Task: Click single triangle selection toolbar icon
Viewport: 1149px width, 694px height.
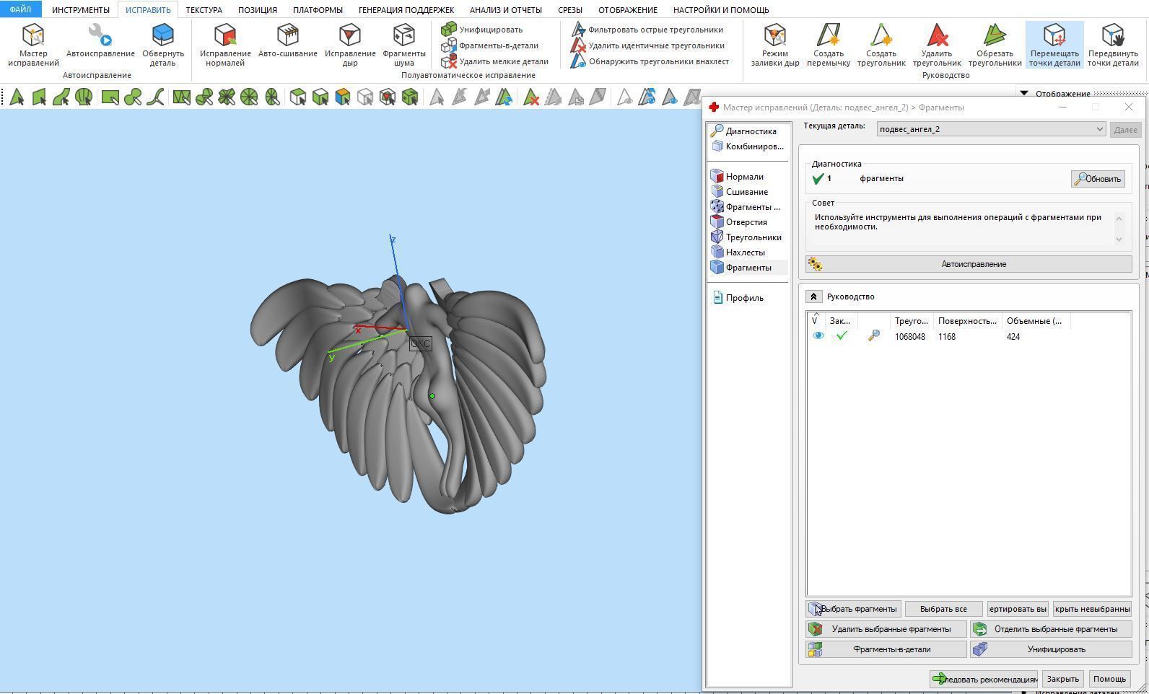Action: coord(17,97)
